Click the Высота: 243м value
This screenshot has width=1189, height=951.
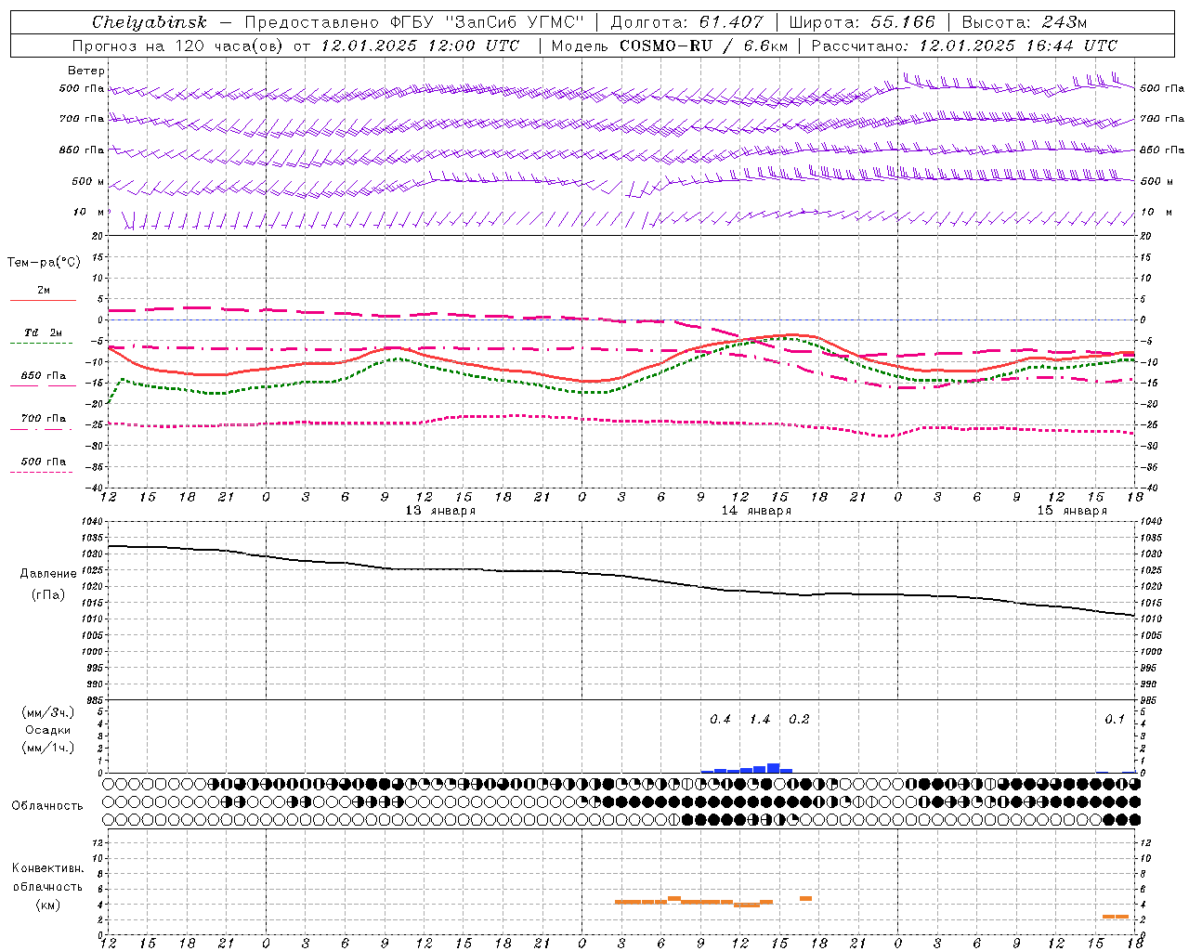[x=1025, y=22]
